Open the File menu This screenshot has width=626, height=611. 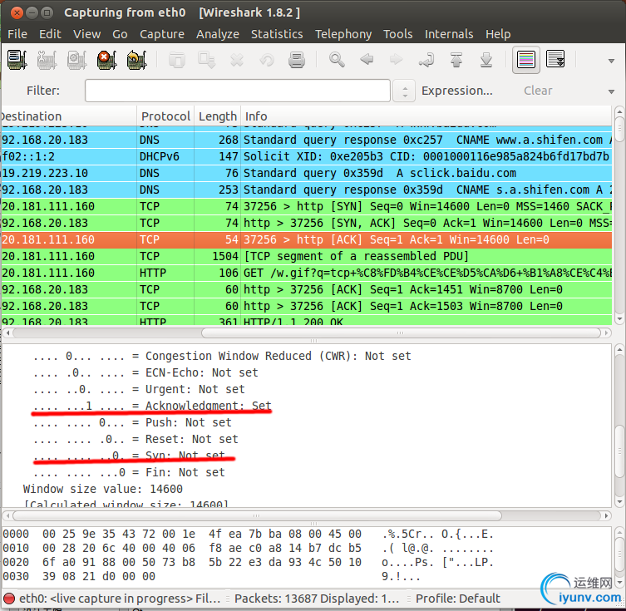pos(17,34)
